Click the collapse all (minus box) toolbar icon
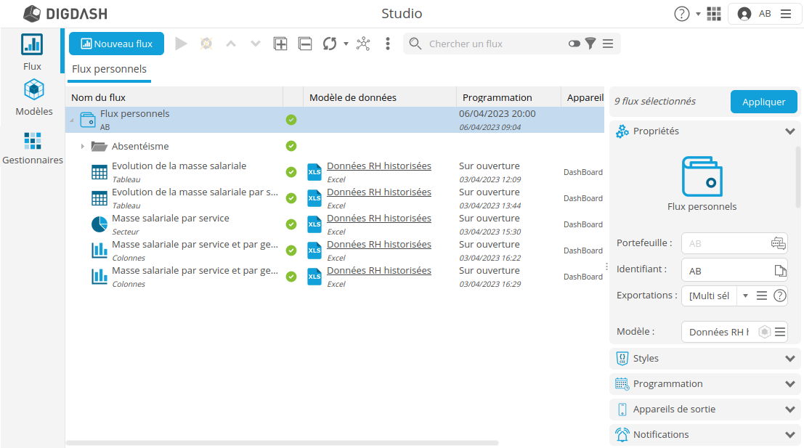Screen dimensions: 804x448 [305, 44]
